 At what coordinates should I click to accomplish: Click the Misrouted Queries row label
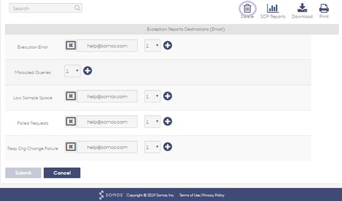tap(33, 72)
